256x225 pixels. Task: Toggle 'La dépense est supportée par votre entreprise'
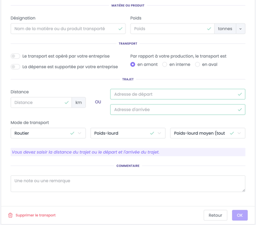[15, 67]
